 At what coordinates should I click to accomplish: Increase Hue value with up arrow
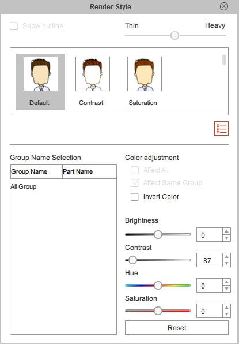click(x=226, y=282)
